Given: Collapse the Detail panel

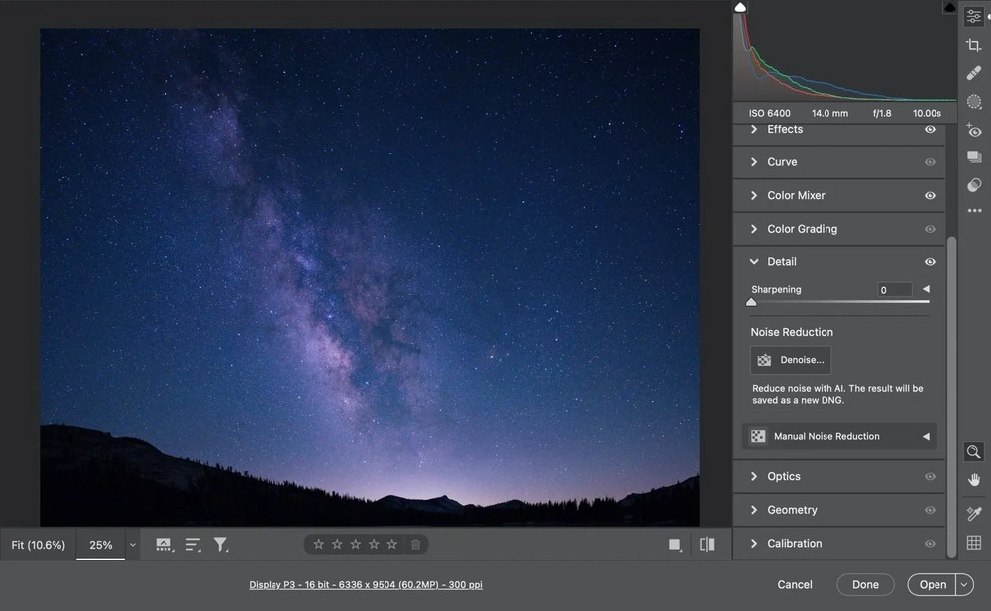Looking at the screenshot, I should tap(754, 262).
